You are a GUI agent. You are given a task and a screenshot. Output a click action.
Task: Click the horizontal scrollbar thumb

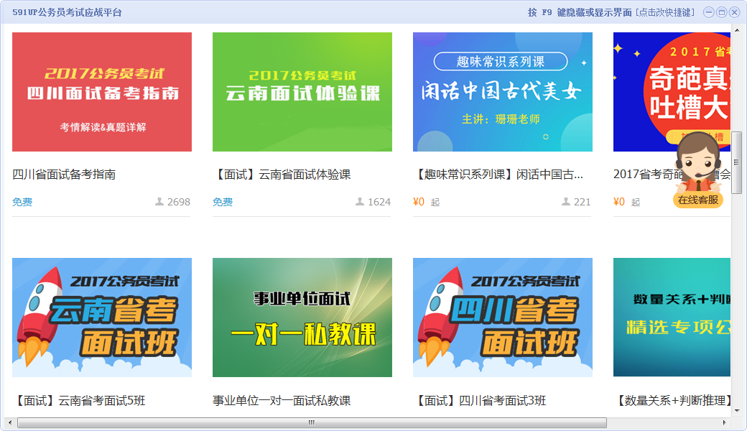click(x=312, y=422)
